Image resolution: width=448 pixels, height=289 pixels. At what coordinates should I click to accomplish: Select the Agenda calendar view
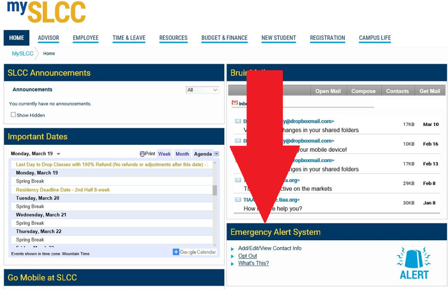pos(203,154)
